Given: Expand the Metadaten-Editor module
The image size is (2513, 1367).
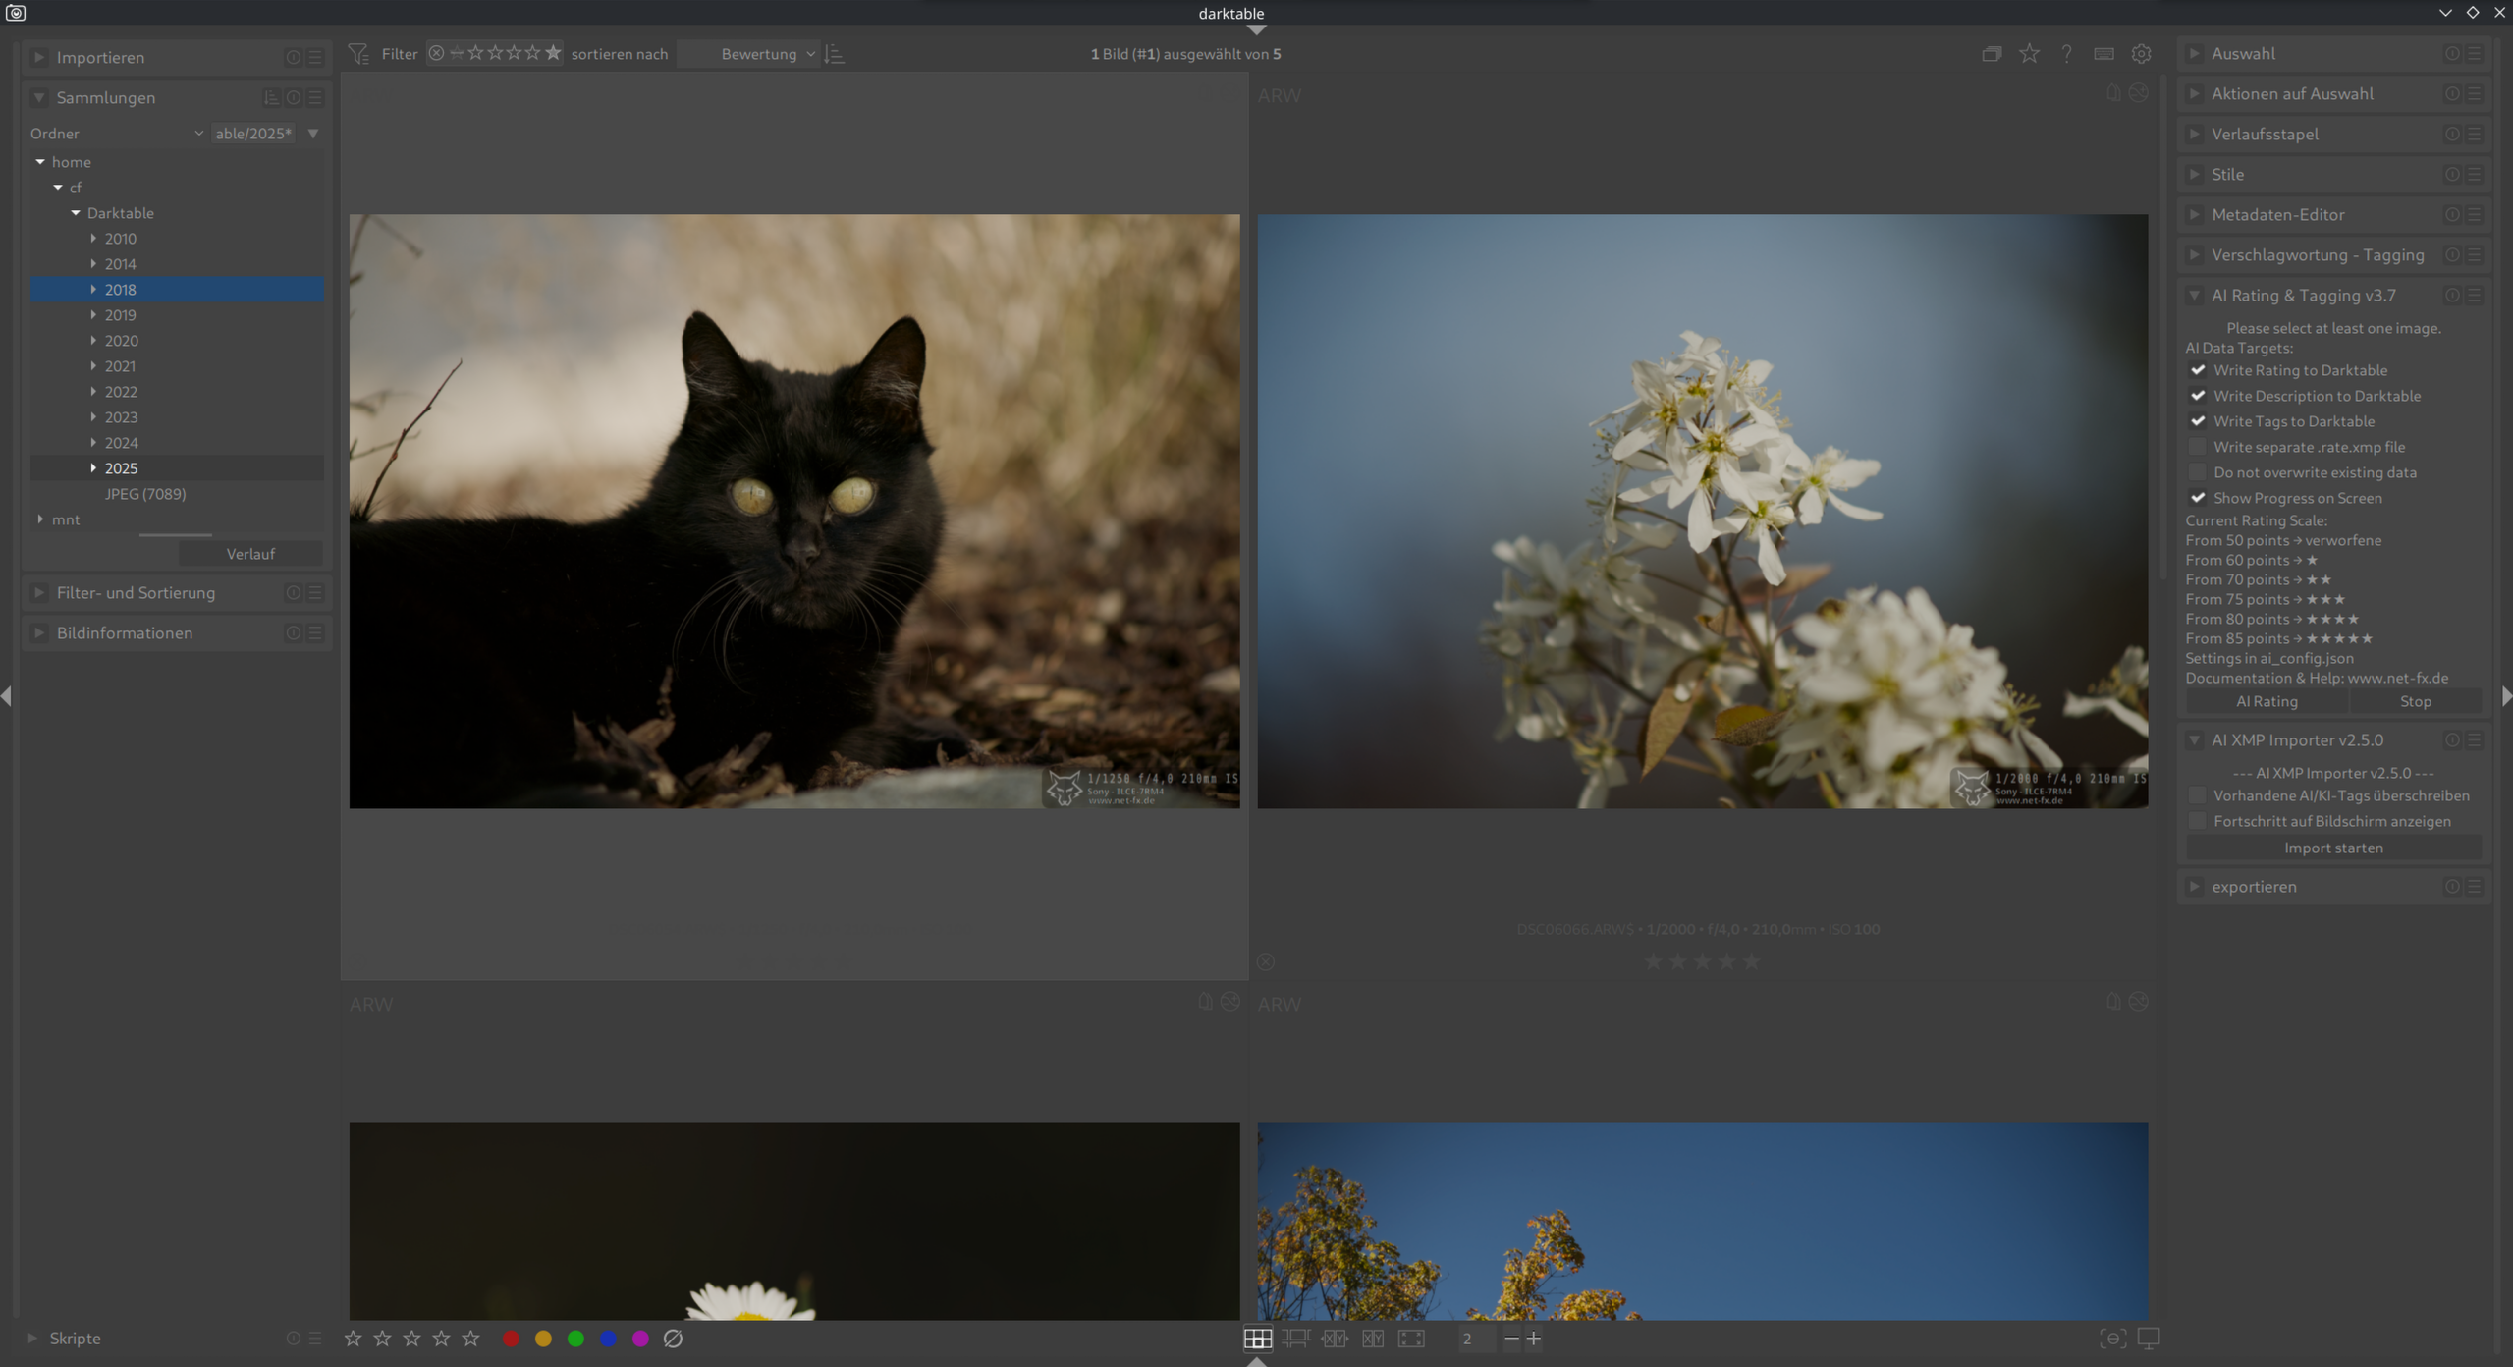Looking at the screenshot, I should pyautogui.click(x=2277, y=214).
